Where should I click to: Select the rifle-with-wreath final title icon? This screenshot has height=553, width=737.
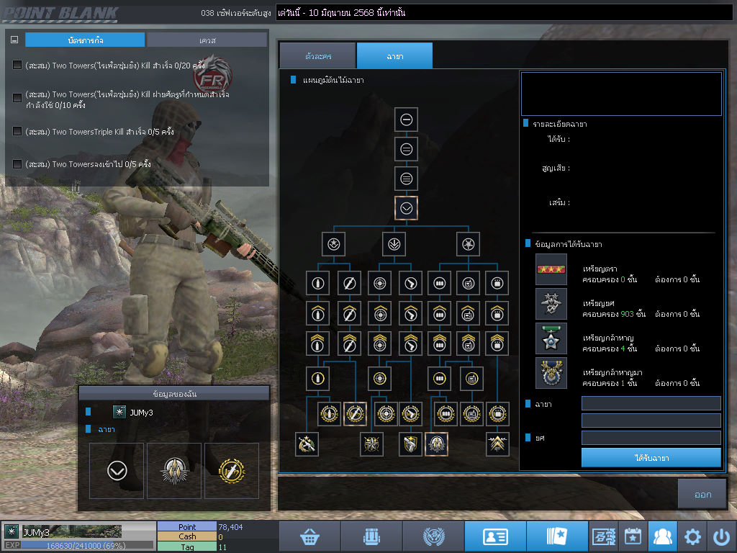pyautogui.click(x=307, y=444)
